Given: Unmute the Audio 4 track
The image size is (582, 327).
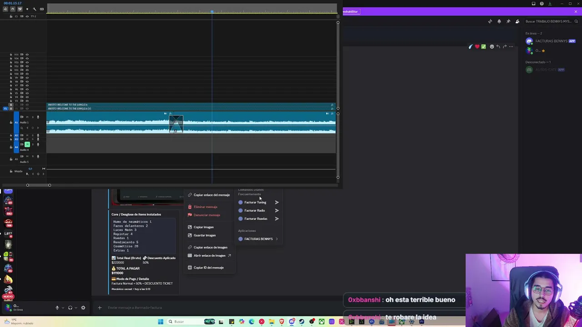Looking at the screenshot, I should pos(27,144).
